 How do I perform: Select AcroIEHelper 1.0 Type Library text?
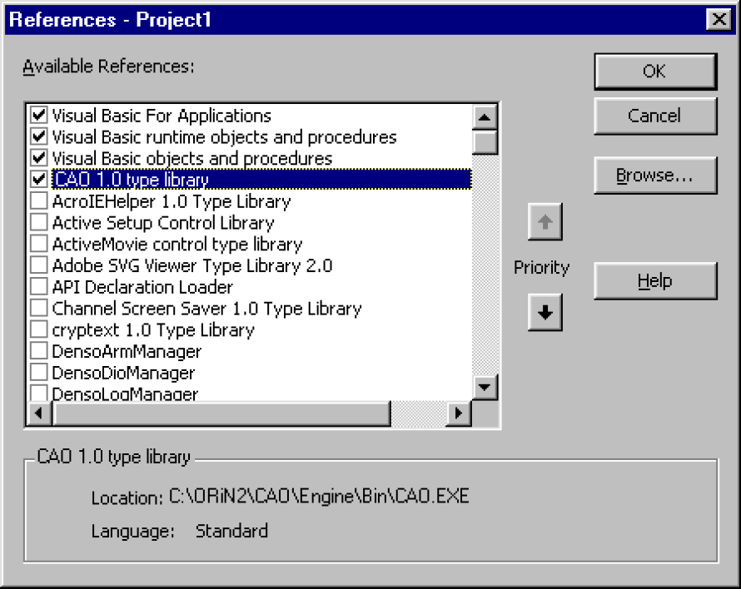coord(171,201)
